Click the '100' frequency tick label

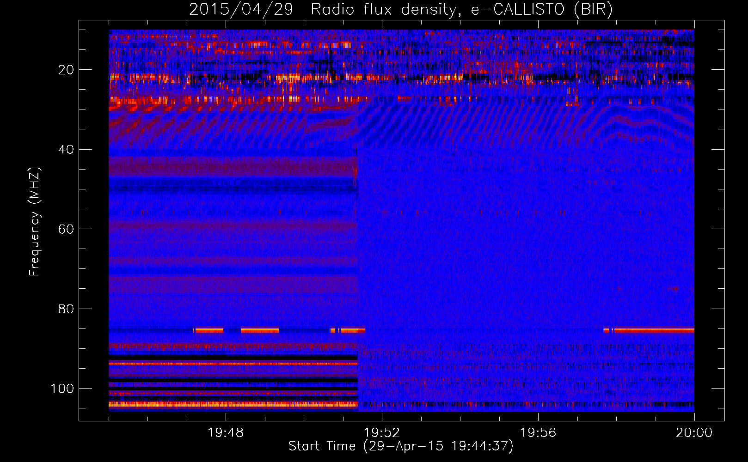pyautogui.click(x=62, y=389)
